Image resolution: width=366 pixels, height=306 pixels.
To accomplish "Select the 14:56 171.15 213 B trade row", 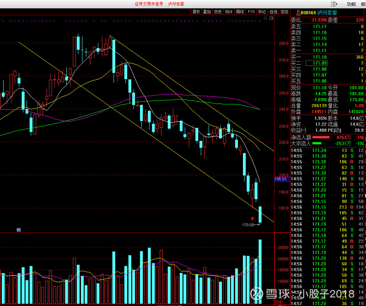I will pyautogui.click(x=327, y=207).
